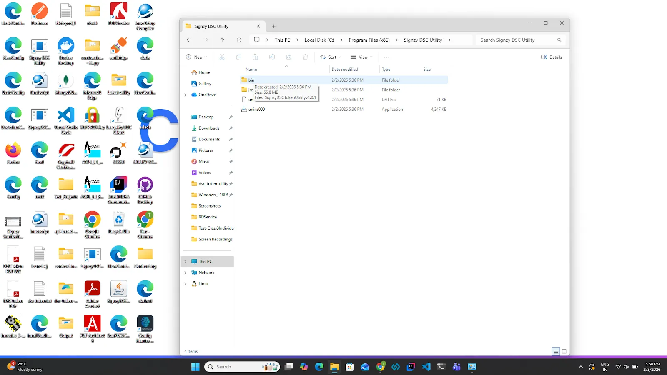Open Documents quick access folder
This screenshot has height=375, width=667.
coord(209,139)
